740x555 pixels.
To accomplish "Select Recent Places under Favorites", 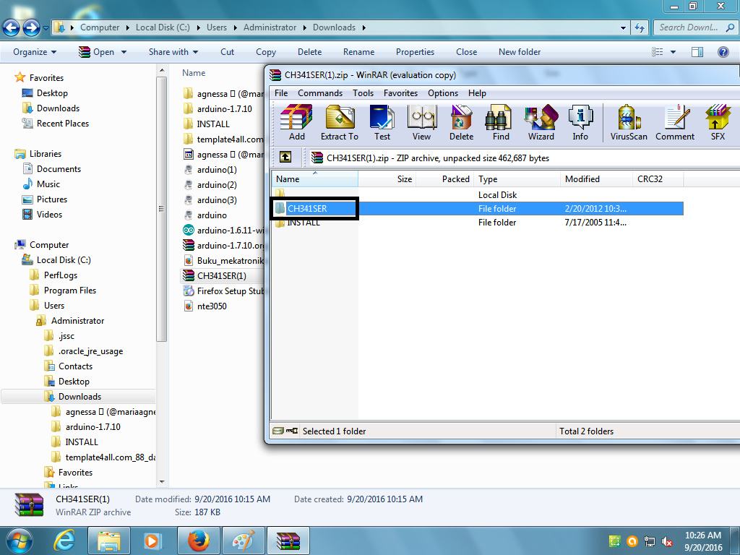I will point(62,124).
